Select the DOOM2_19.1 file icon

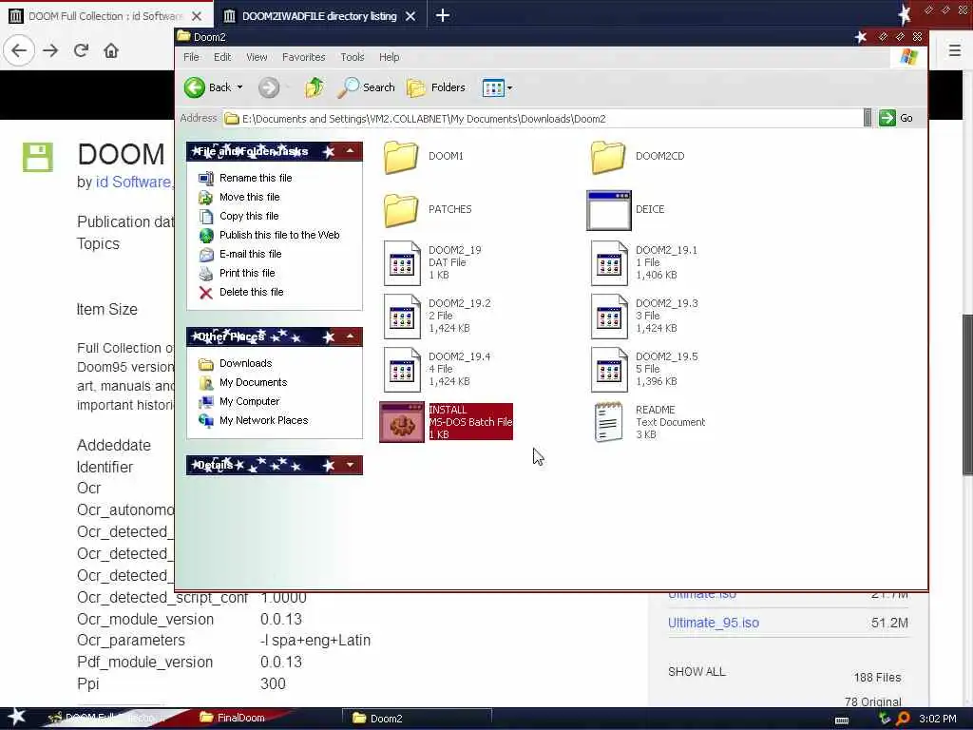tap(609, 263)
